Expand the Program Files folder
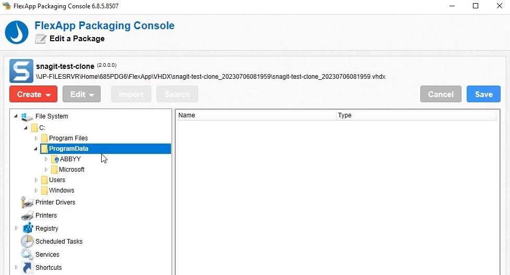Screen dimensions: 510x275 36,138
